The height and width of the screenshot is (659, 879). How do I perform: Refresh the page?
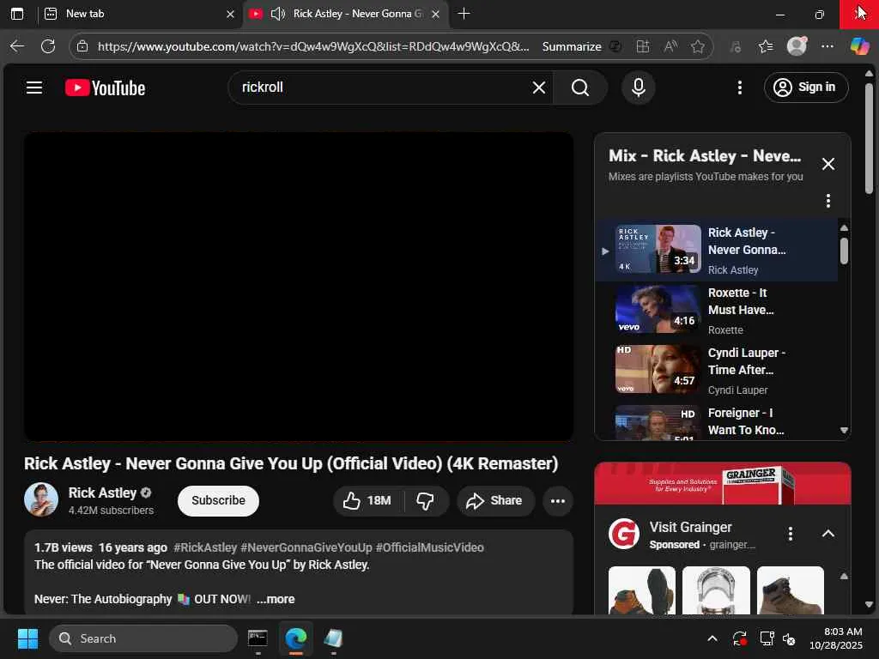coord(48,46)
